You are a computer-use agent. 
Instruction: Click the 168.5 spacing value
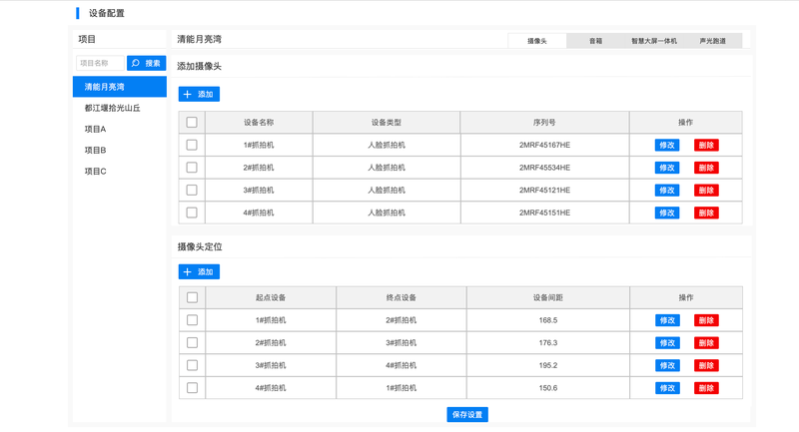coord(548,320)
